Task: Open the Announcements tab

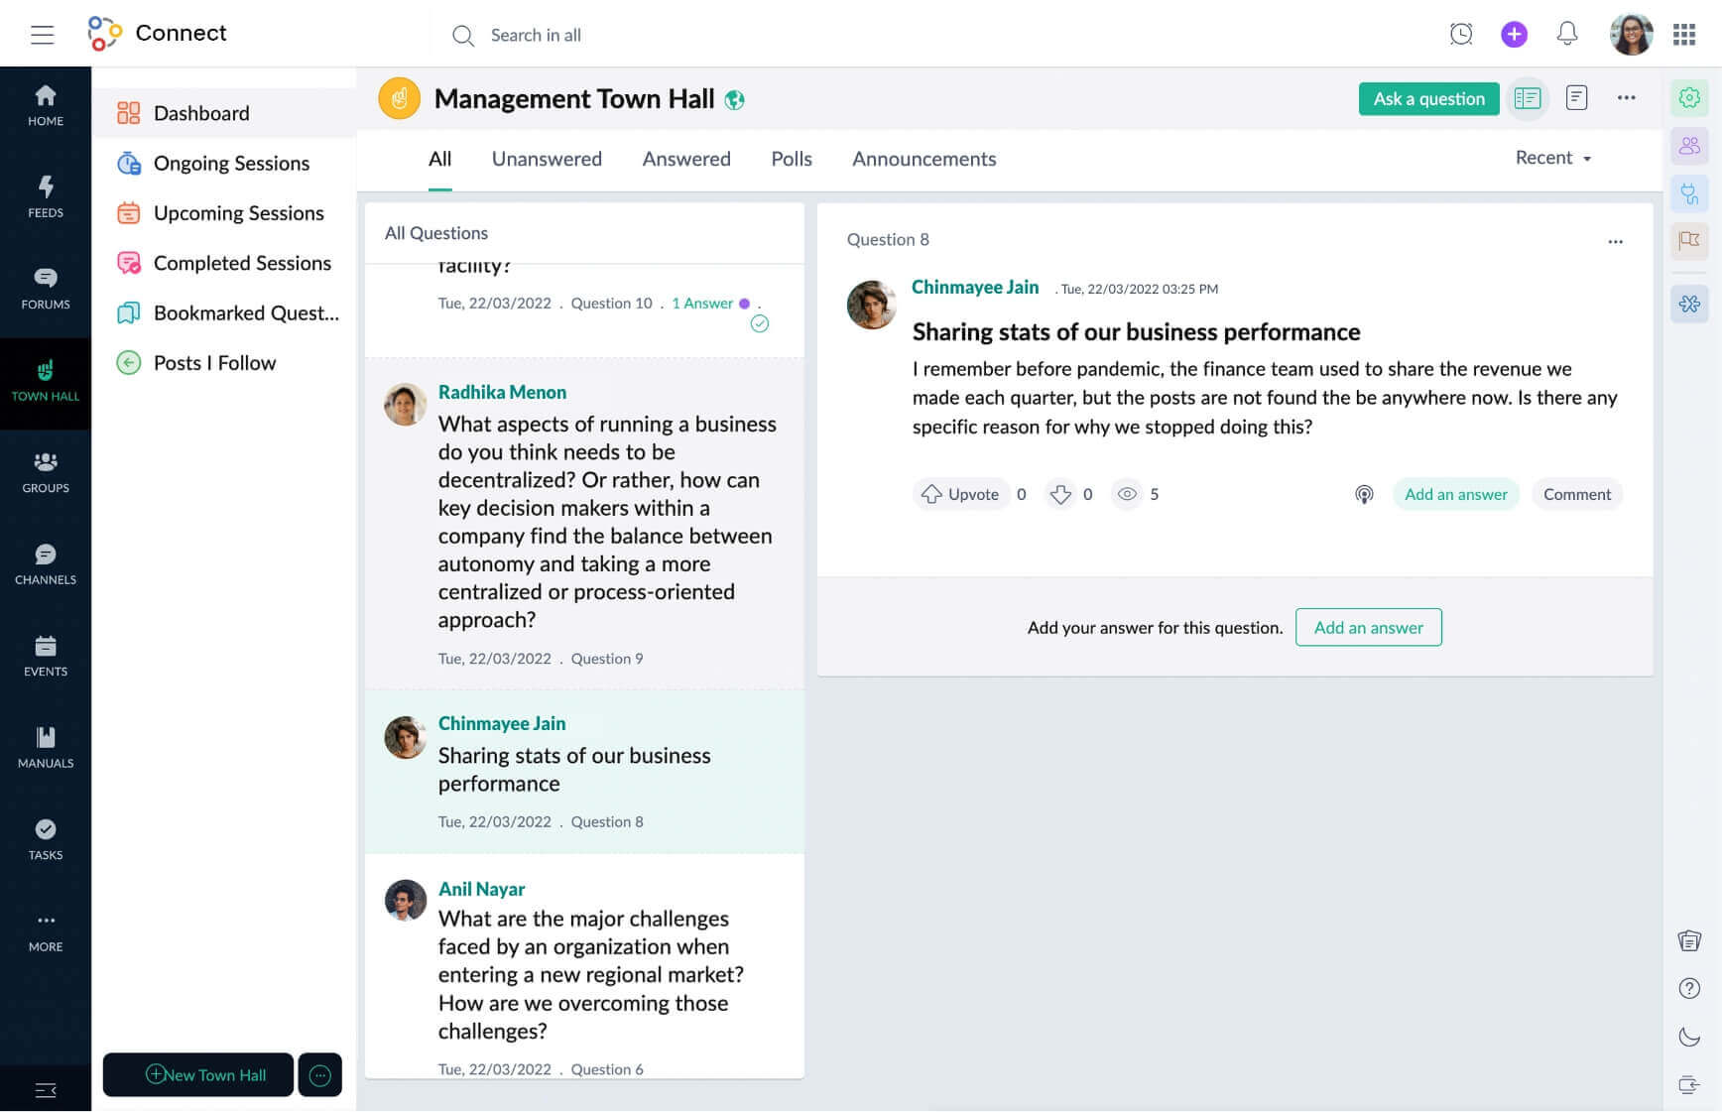Action: pos(923,159)
